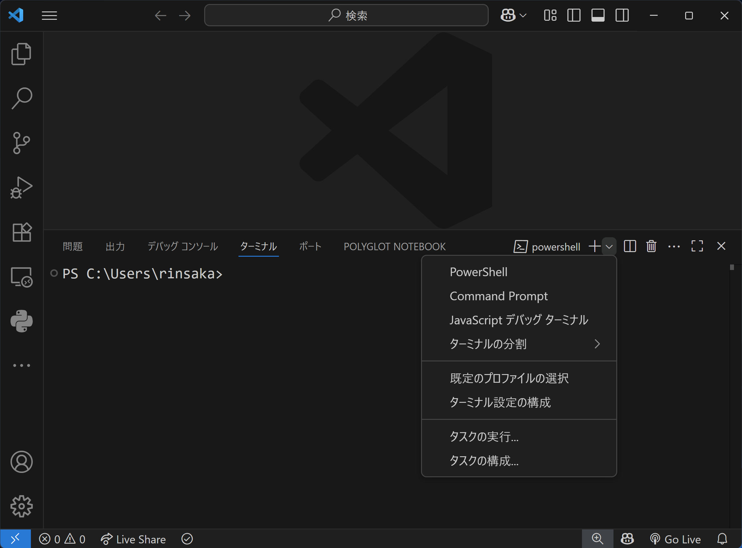Click the zoom magnifier status item
Viewport: 742px width, 548px height.
pyautogui.click(x=597, y=539)
